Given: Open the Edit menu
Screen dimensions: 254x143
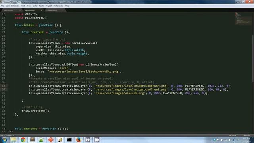Looking at the screenshot, I should pyautogui.click(x=8, y=6).
